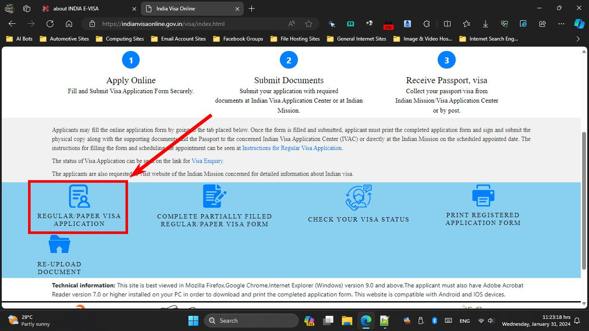
Task: Open File Explorer from taskbar
Action: pyautogui.click(x=347, y=320)
